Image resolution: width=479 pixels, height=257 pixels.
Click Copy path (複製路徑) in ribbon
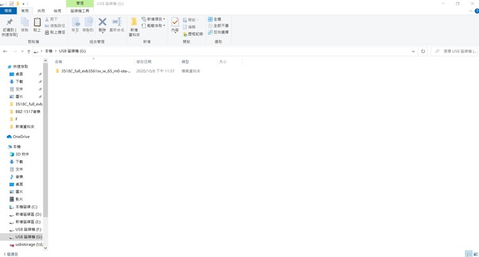(55, 26)
